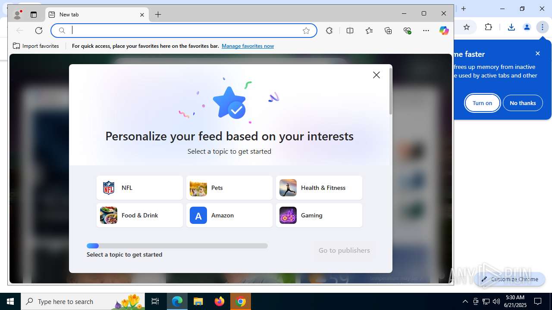Open a new tab in Edge
552x310 pixels.
click(x=158, y=15)
